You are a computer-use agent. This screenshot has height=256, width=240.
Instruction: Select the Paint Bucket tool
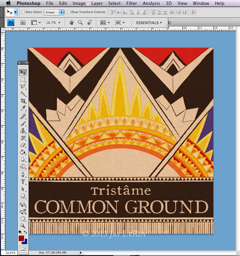point(23,152)
